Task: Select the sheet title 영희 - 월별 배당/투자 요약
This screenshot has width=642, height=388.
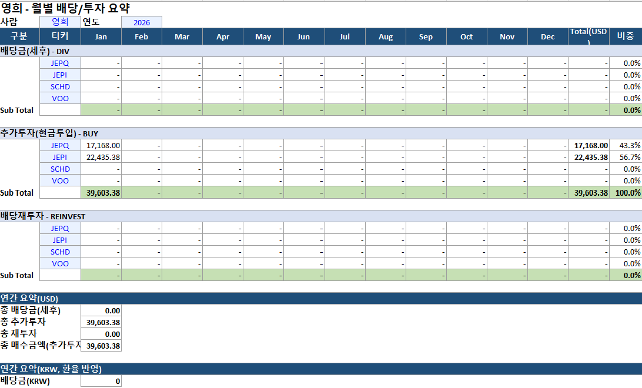Action: coord(65,8)
